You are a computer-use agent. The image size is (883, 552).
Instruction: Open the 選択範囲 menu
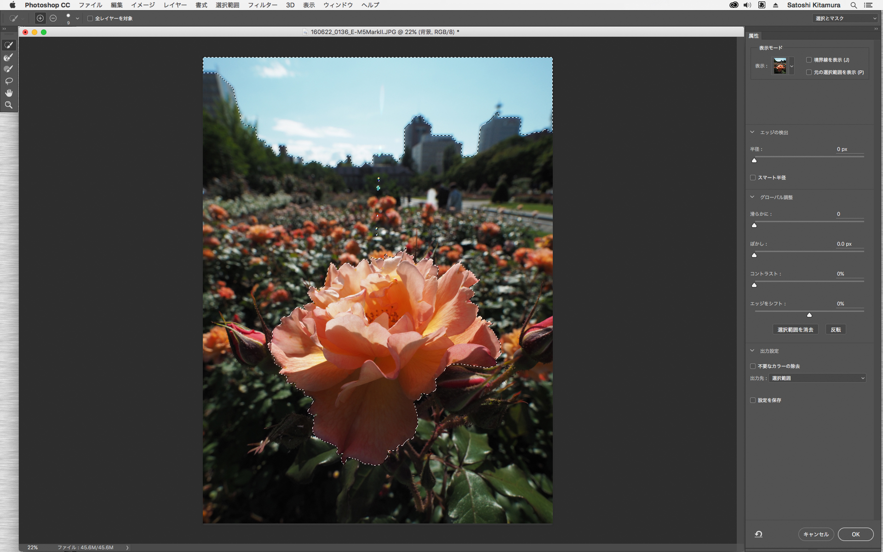coord(227,5)
